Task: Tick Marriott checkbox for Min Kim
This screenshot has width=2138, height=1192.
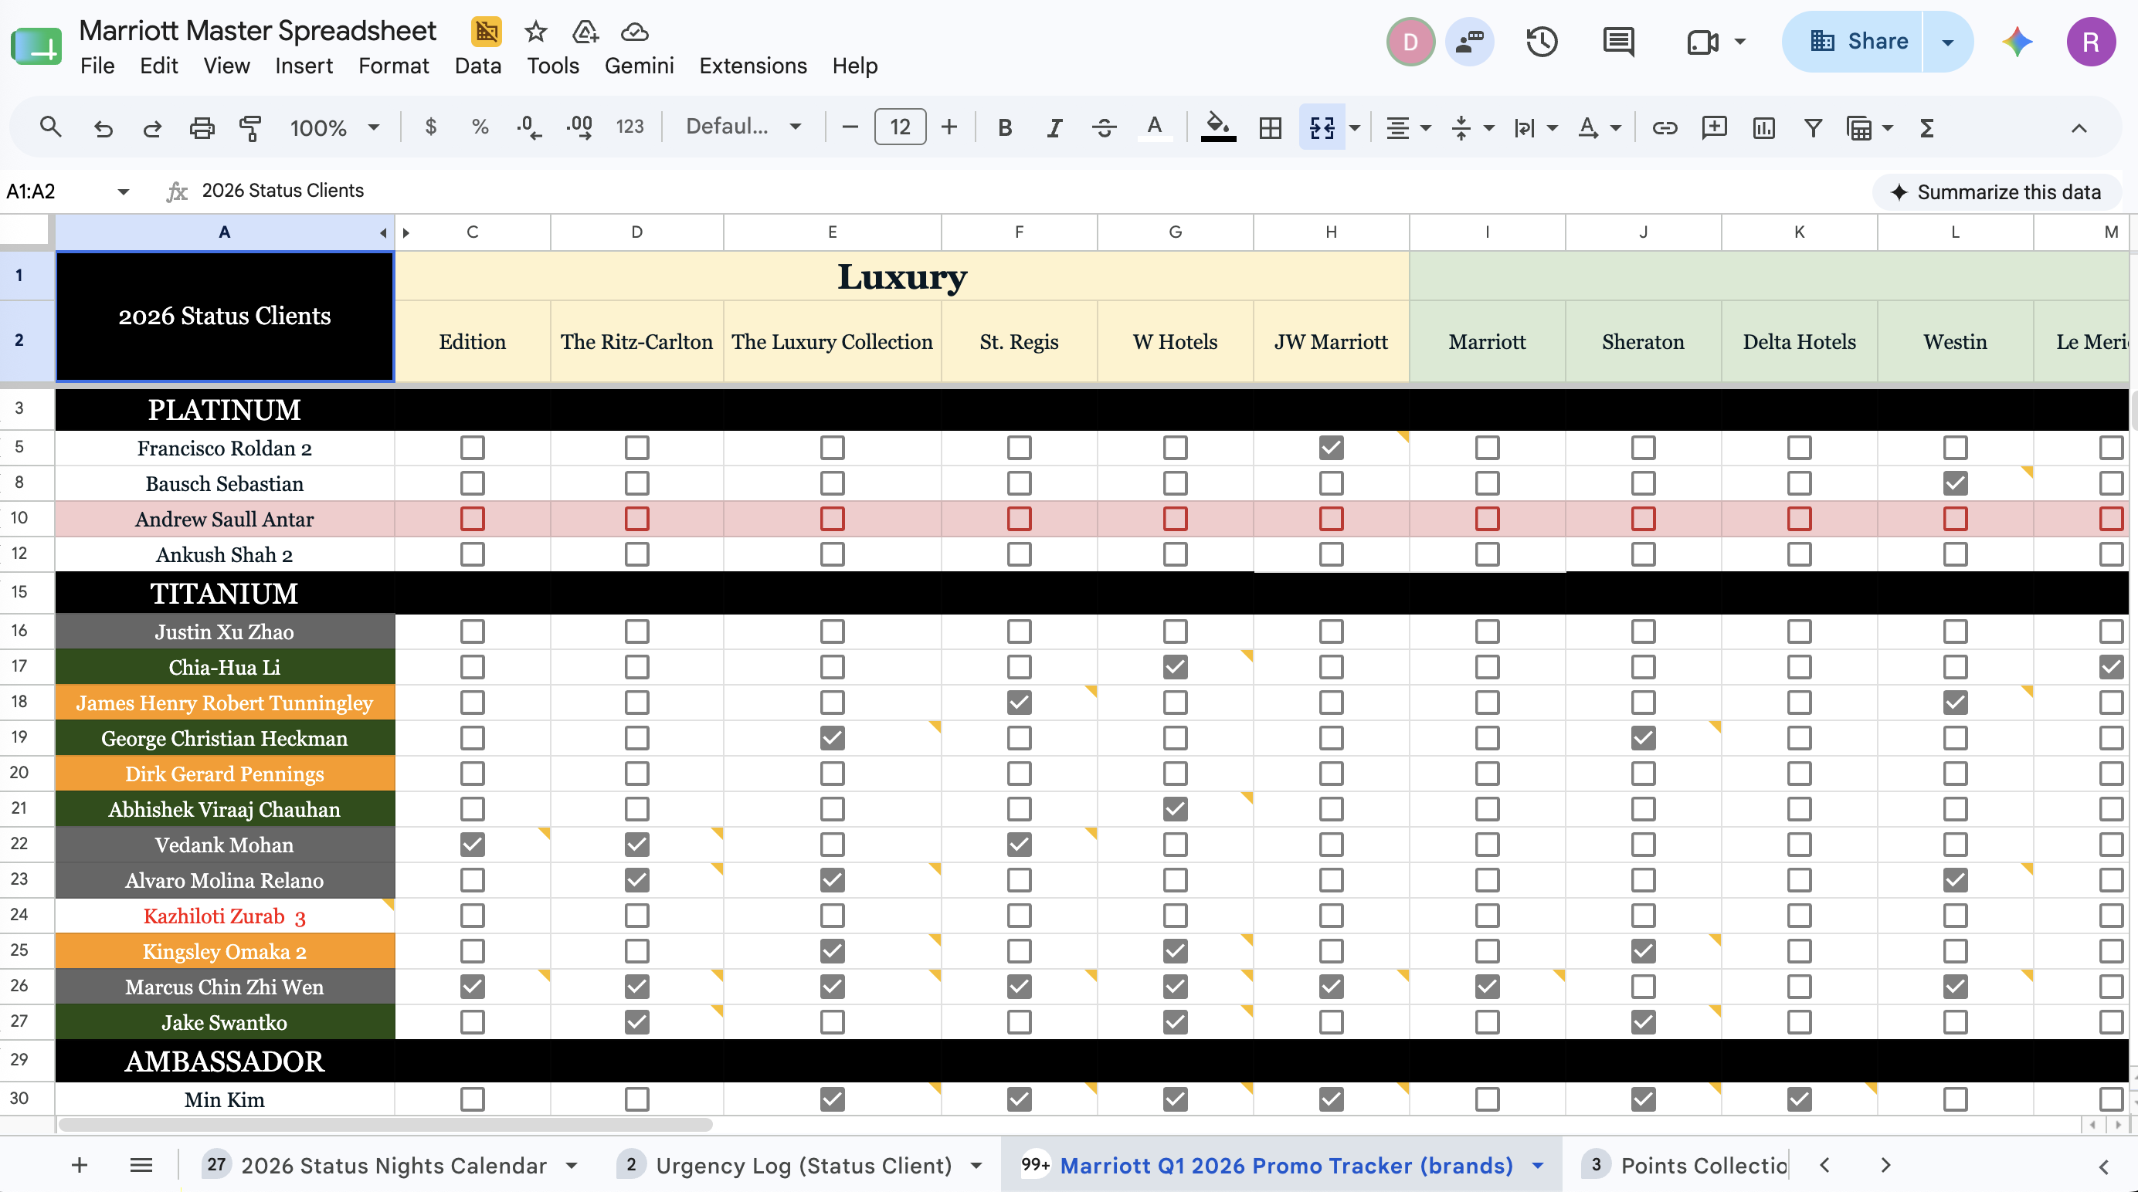Action: (1486, 1099)
